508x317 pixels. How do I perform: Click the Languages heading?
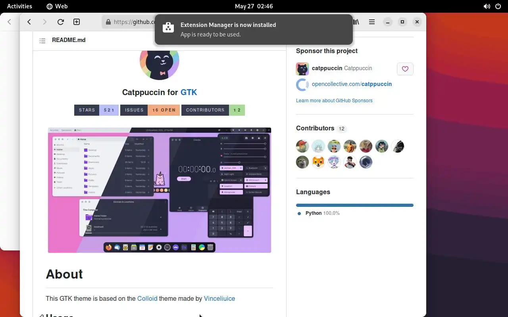(313, 192)
